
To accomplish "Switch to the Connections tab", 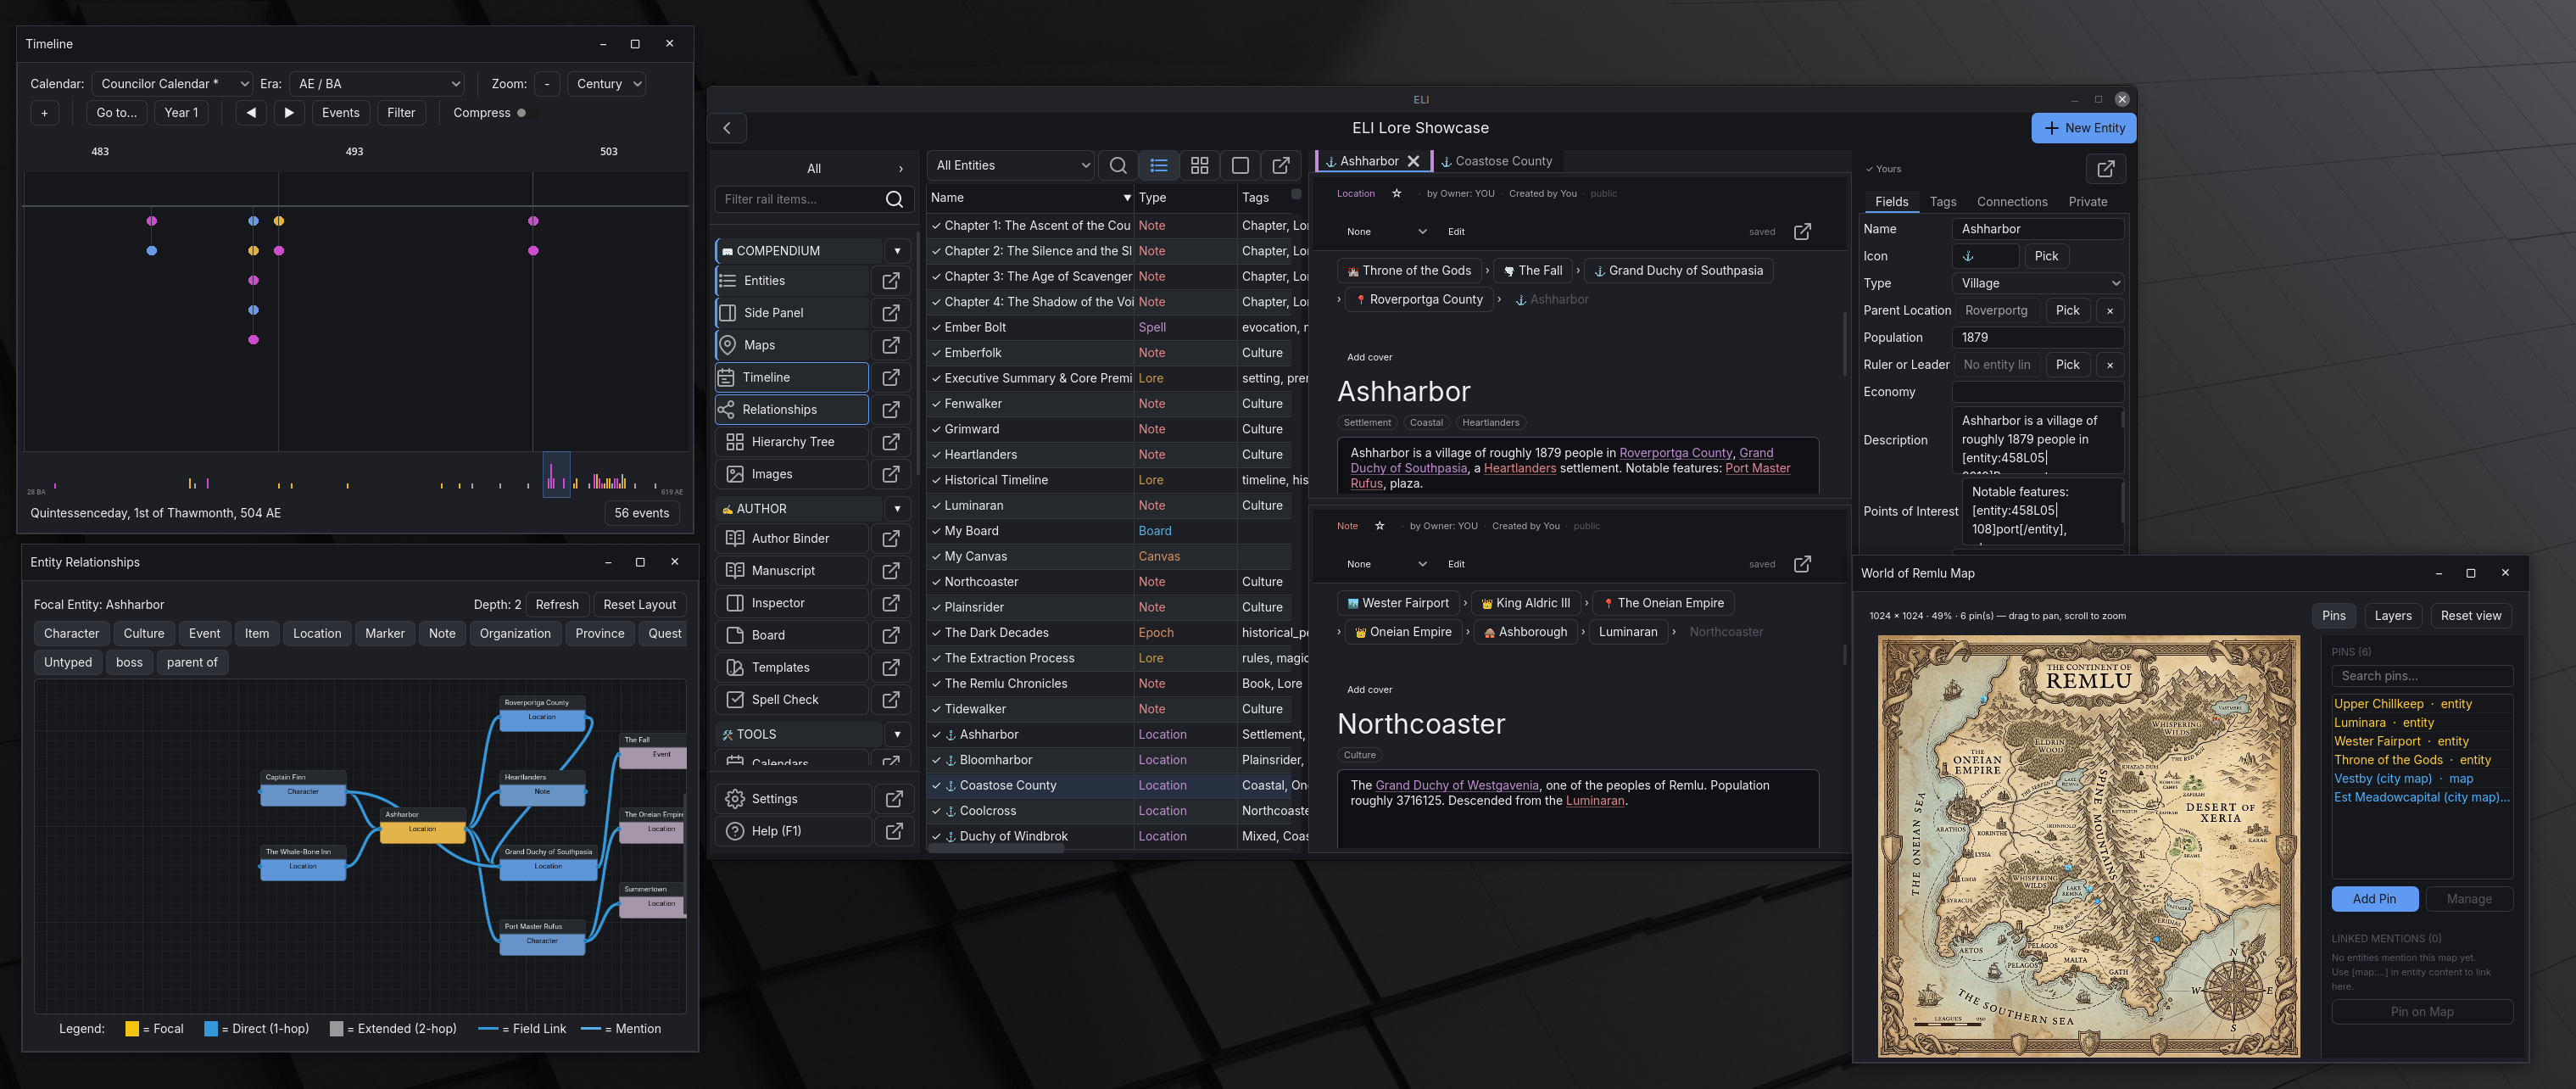I will pyautogui.click(x=2011, y=202).
